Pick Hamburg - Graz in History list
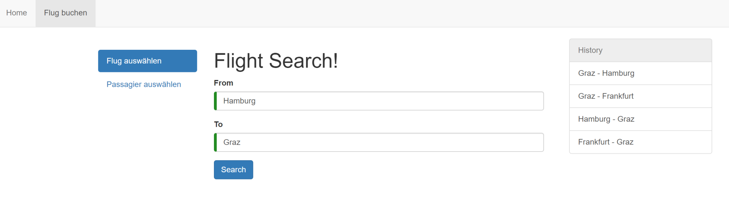 tap(606, 119)
